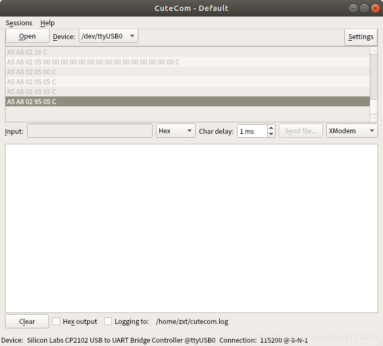Screen dimensions: 383x346
Task: Click the Send file button
Action: pyautogui.click(x=301, y=131)
